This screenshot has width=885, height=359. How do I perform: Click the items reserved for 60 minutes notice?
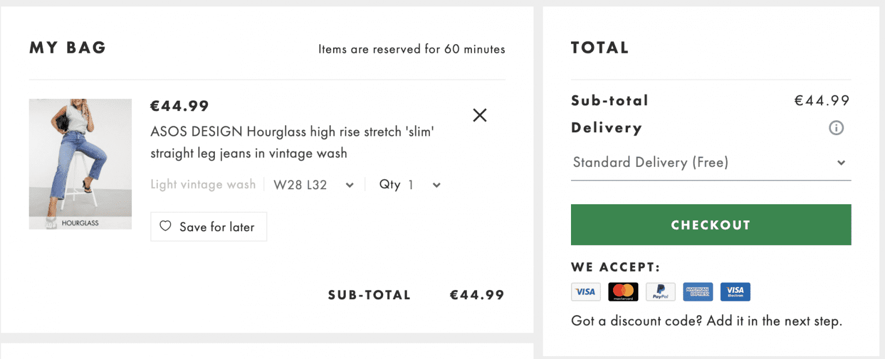[x=412, y=49]
